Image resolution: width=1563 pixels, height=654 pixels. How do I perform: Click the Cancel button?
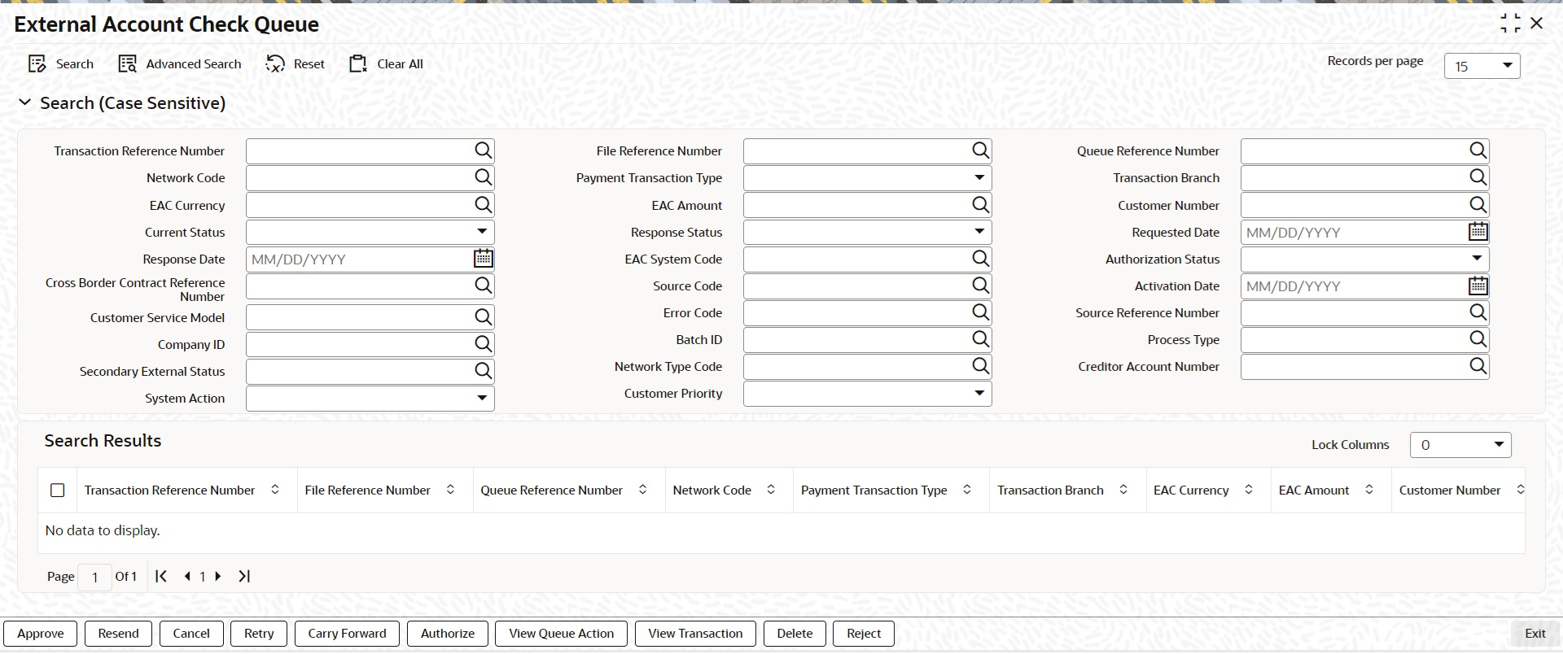pos(191,634)
